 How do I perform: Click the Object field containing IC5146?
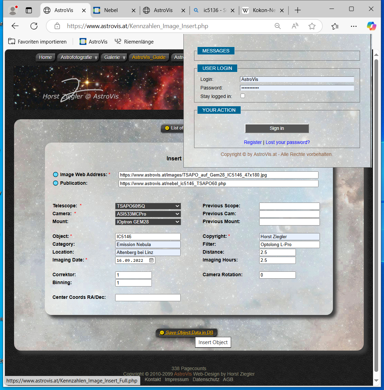148,236
